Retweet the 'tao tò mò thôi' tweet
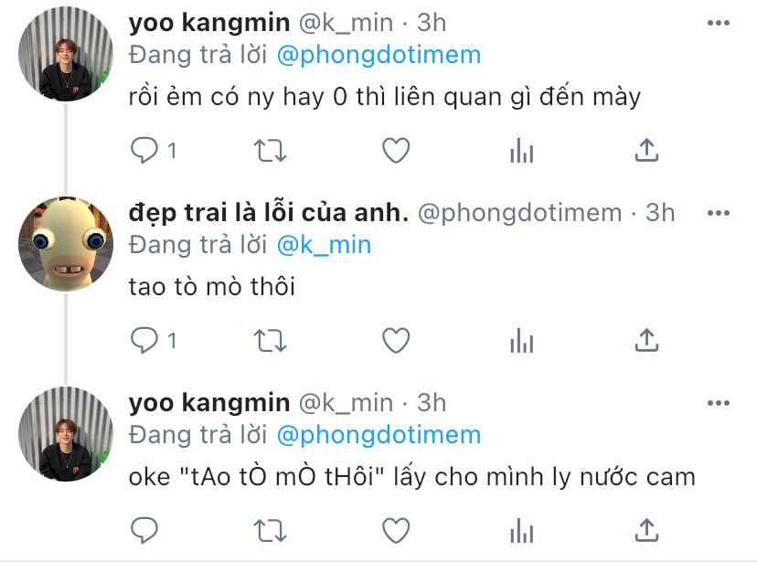Screen dimensions: 757x562 click(x=271, y=340)
